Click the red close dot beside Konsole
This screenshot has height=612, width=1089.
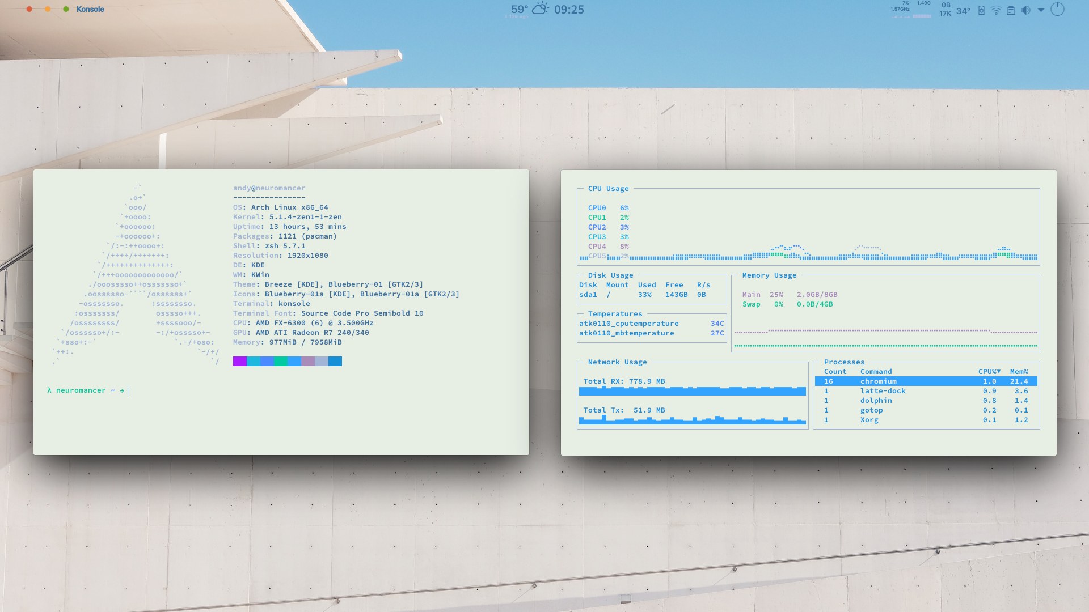[x=29, y=9]
